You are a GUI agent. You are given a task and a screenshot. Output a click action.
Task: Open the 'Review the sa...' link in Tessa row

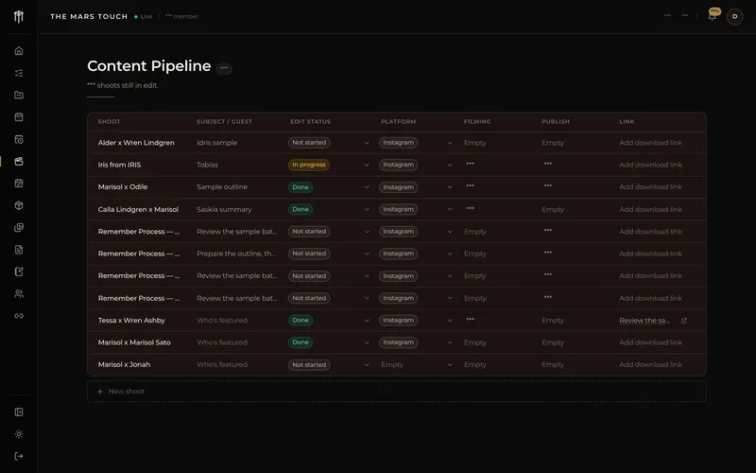644,321
